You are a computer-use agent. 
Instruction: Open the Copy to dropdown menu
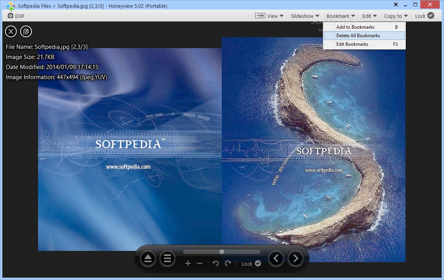point(396,16)
